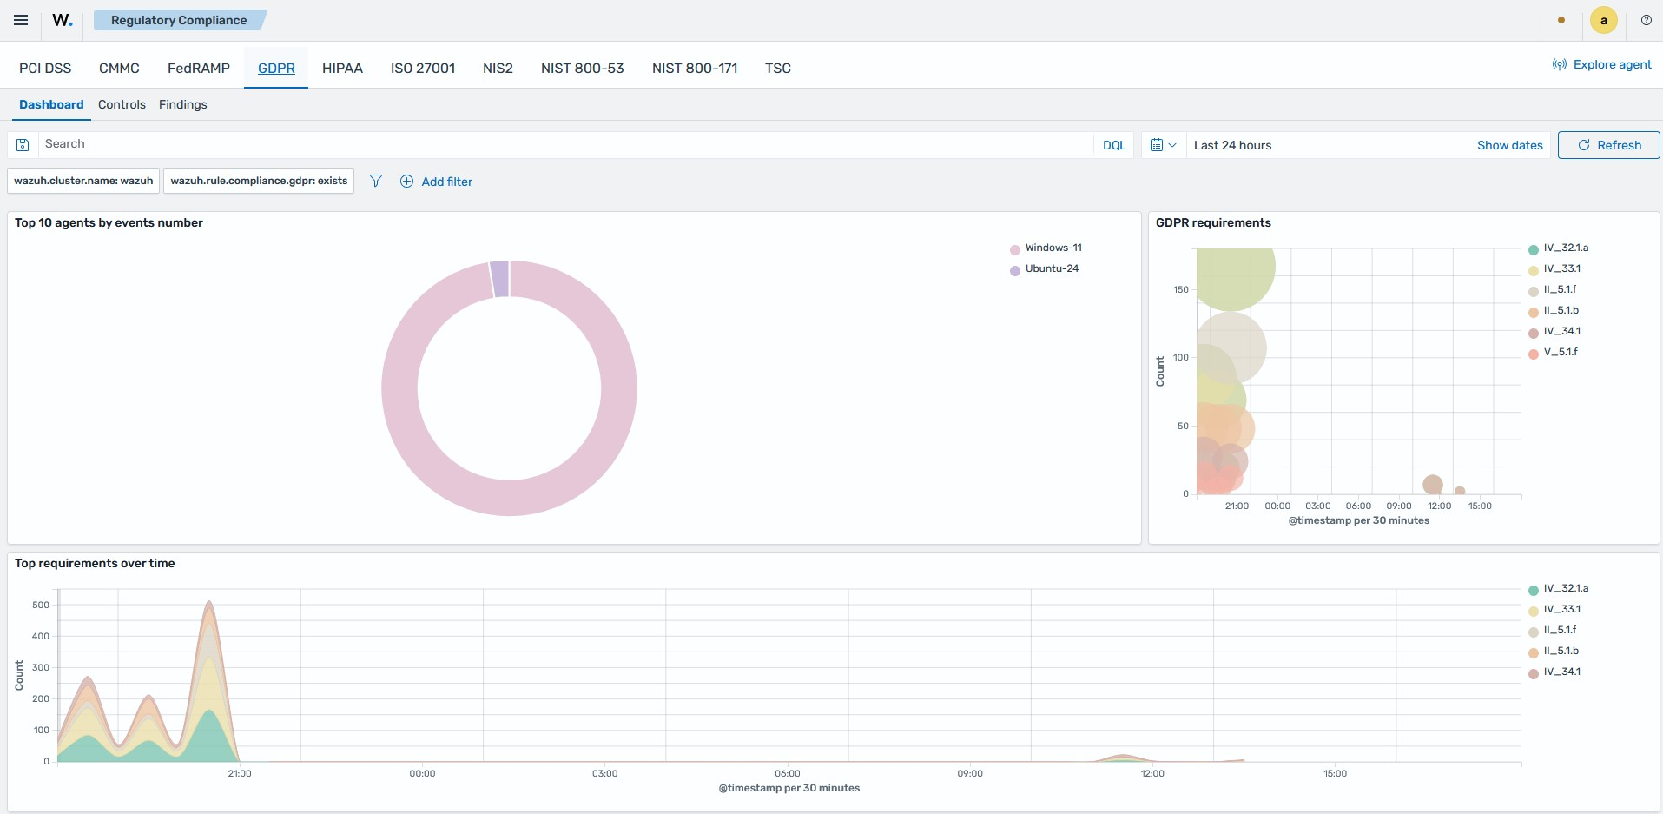Open the saved query icon beside Search

[23, 145]
